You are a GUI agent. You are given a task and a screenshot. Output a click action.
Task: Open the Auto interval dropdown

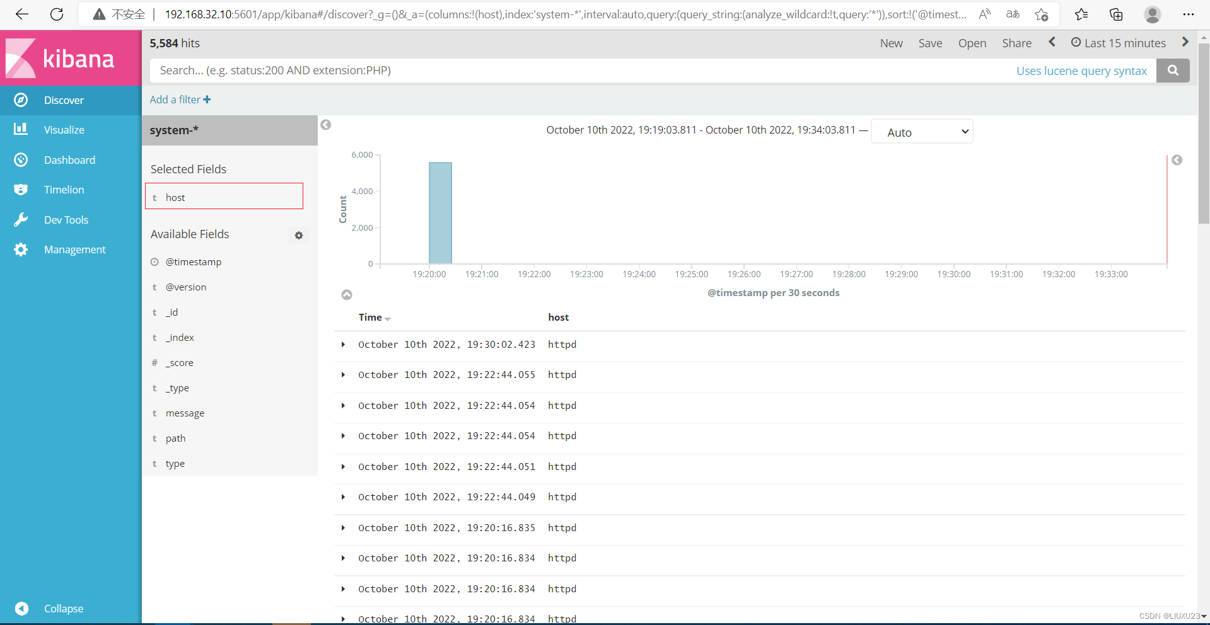coord(922,132)
